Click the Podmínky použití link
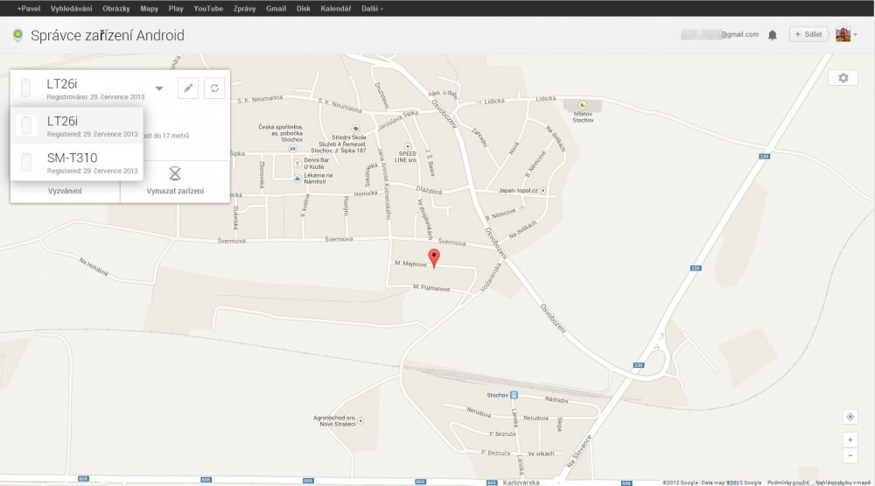 [x=788, y=482]
